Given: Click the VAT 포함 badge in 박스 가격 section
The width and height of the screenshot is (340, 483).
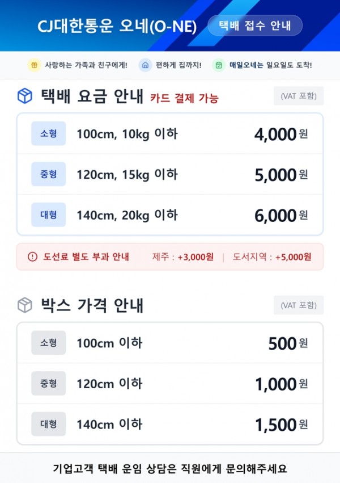Looking at the screenshot, I should tap(299, 305).
